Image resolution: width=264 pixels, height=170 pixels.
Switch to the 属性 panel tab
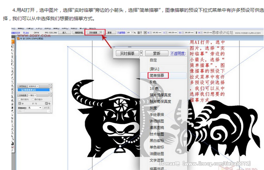pyautogui.click(x=32, y=95)
